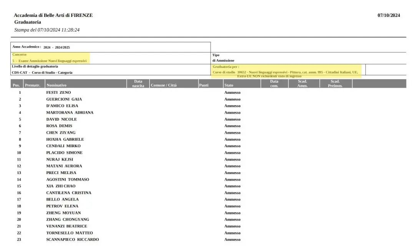Select the Scad. Amm. column header

coord(302,83)
